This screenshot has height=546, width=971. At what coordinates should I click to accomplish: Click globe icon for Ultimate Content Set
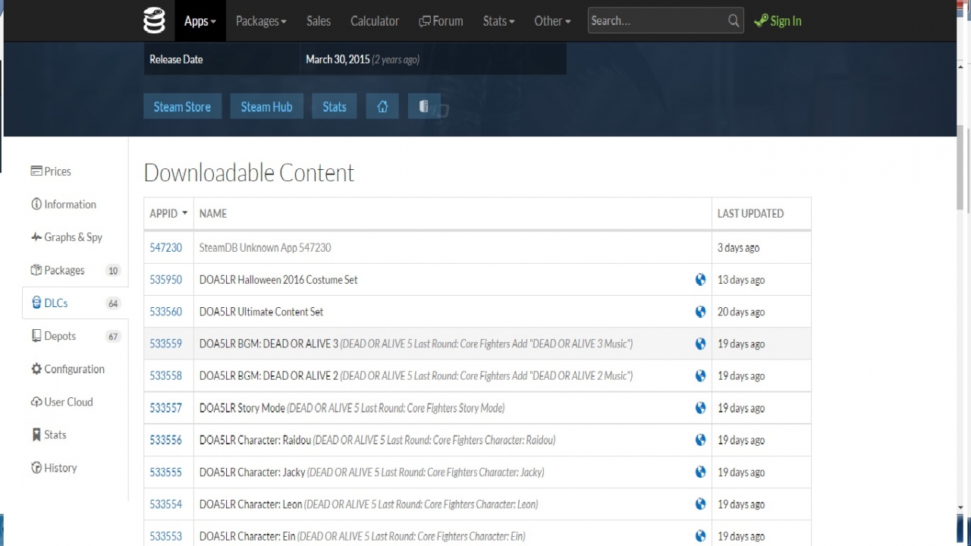tap(700, 312)
